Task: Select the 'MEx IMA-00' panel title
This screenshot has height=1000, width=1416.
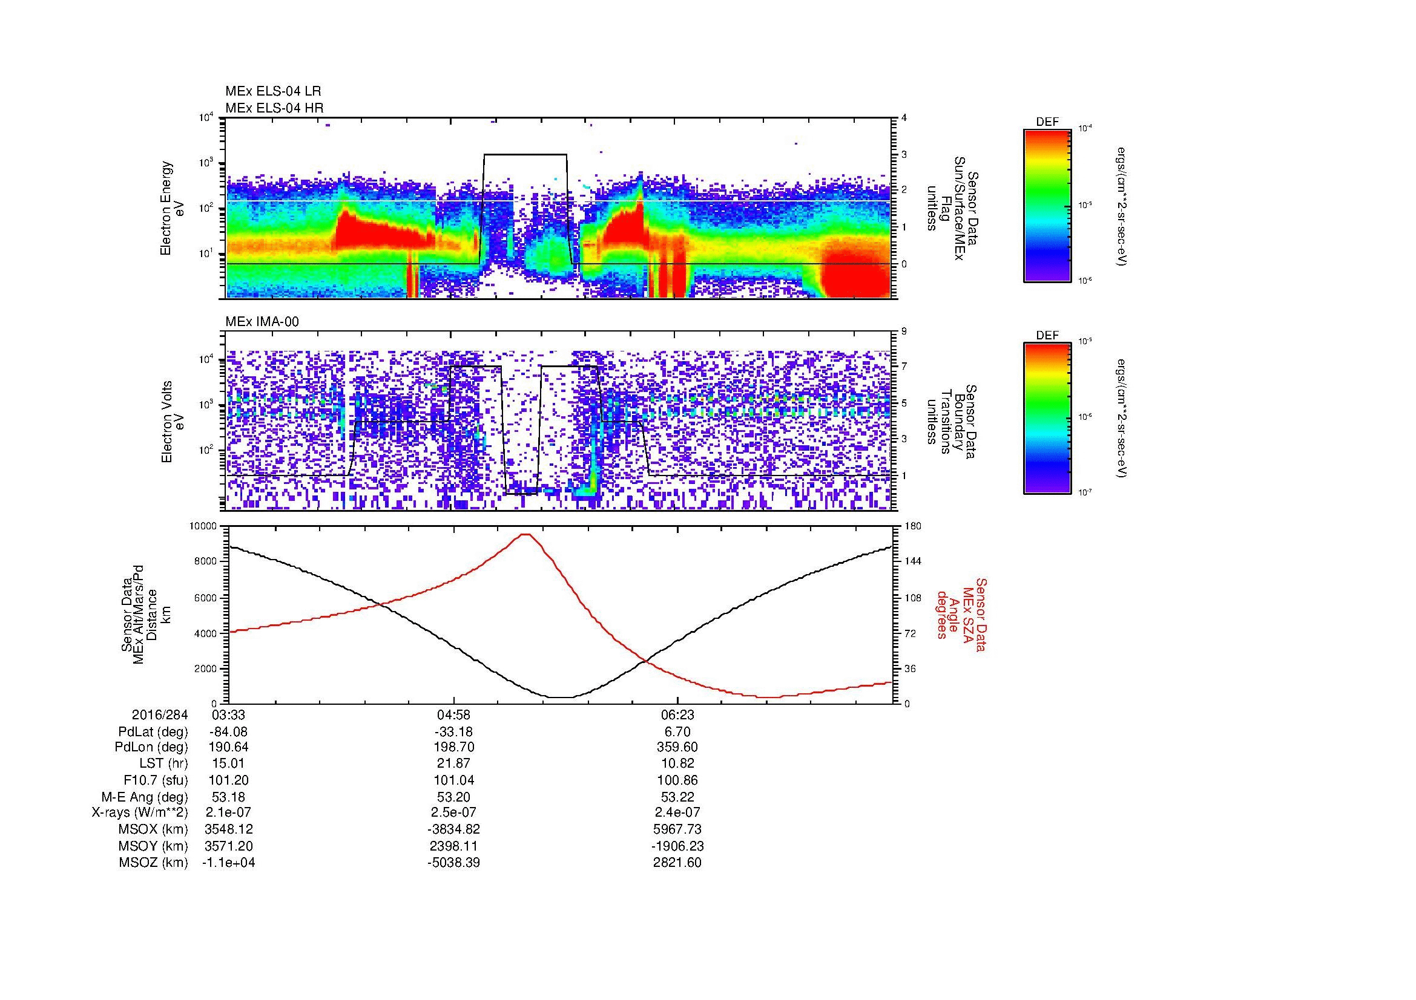Action: pos(262,322)
